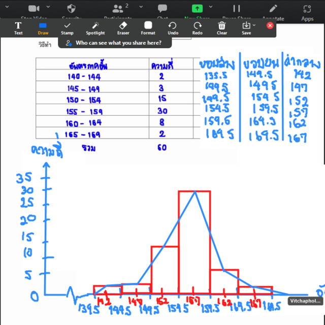Redo the annotation

coord(198,27)
